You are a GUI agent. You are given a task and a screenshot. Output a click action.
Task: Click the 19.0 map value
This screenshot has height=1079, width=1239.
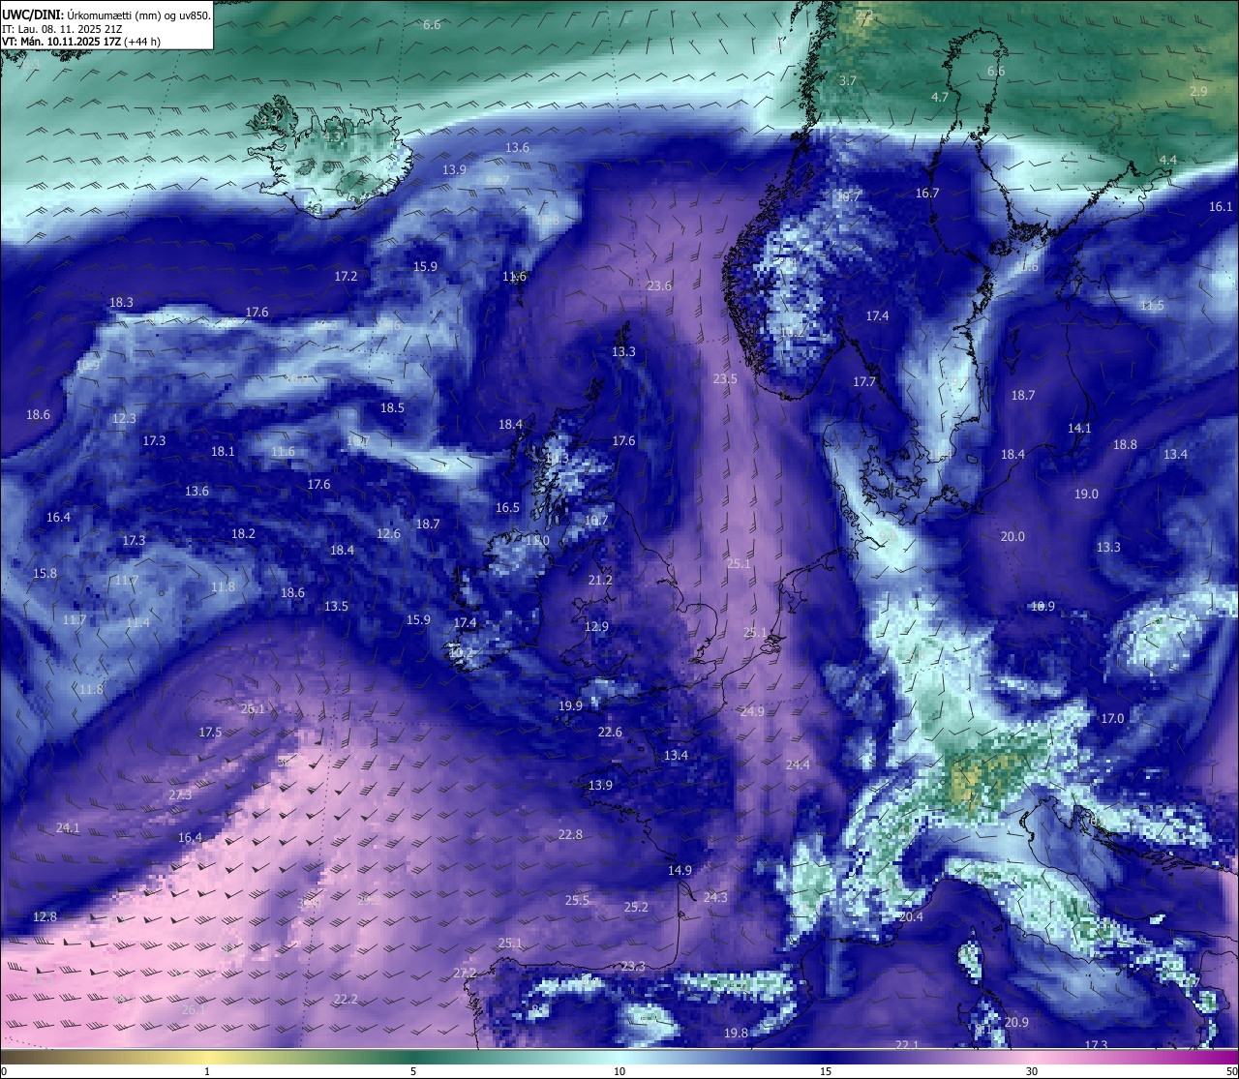click(x=1086, y=494)
